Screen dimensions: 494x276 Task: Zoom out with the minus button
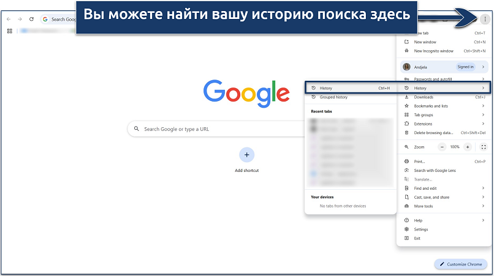click(x=442, y=147)
